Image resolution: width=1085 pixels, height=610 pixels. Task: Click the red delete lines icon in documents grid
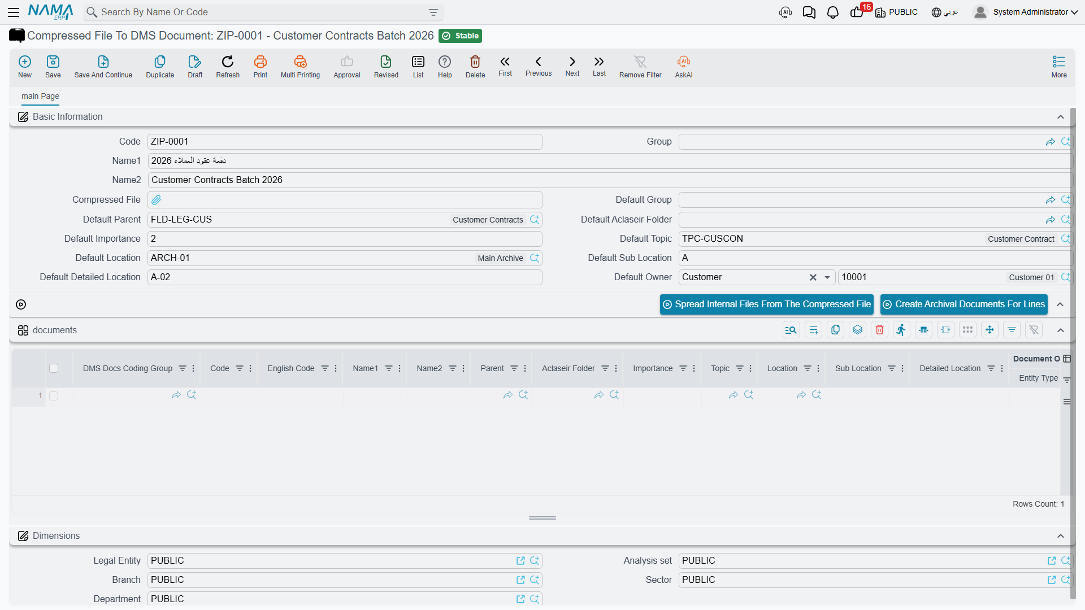(x=879, y=330)
